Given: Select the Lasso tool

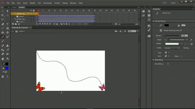Looking at the screenshot, I should [x=3, y=19].
